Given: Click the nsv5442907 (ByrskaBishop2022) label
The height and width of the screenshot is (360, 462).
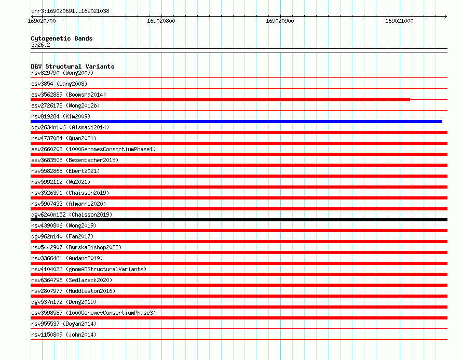Looking at the screenshot, I should point(76,247).
